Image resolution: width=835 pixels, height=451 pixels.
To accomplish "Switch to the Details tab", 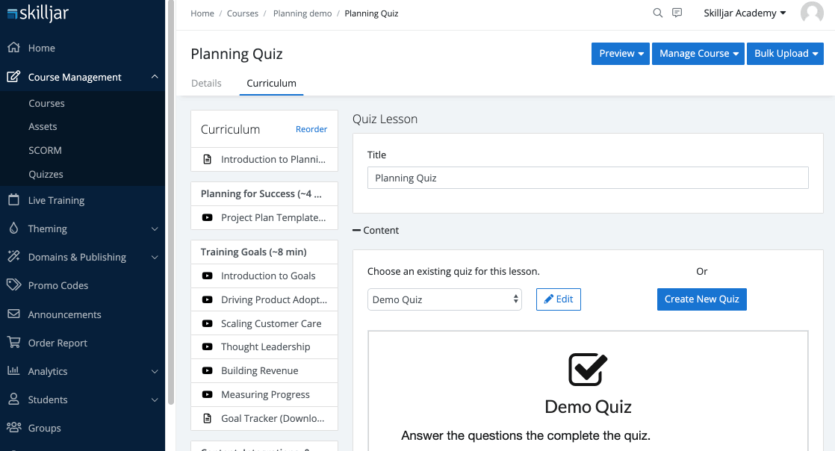I will point(206,83).
